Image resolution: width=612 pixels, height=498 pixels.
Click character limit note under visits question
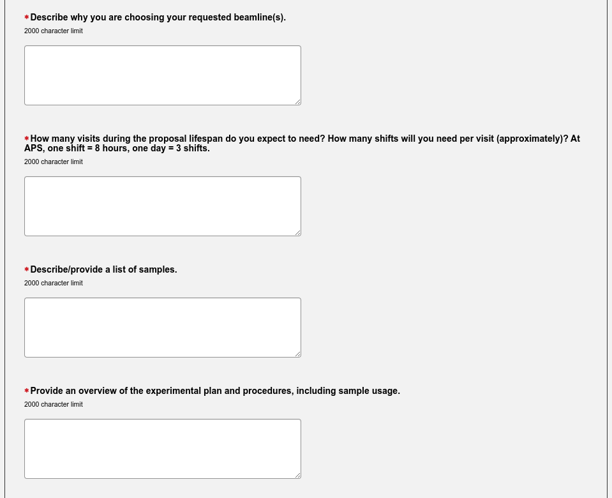[x=54, y=162]
